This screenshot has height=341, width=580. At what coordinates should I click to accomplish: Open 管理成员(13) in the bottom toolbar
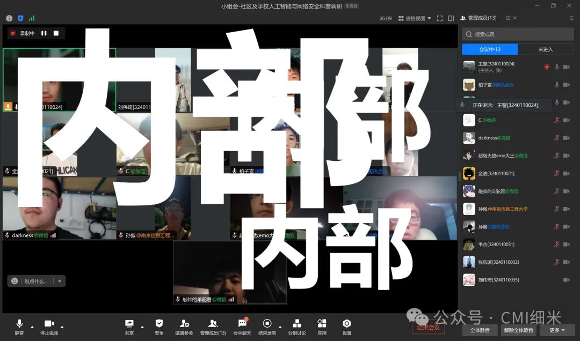pos(213,328)
